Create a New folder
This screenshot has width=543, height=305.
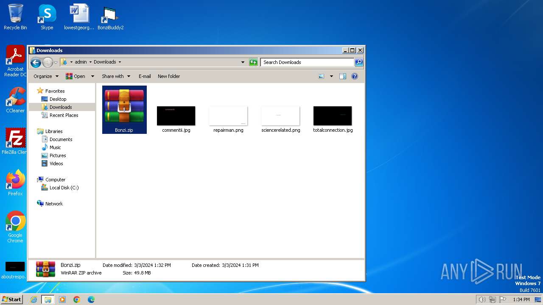169,76
